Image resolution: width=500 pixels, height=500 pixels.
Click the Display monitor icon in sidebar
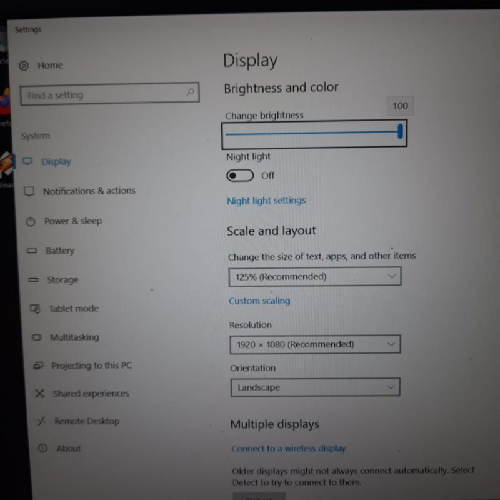point(27,161)
